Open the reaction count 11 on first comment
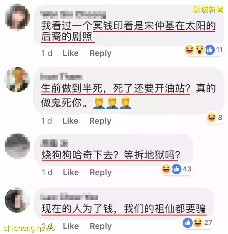The height and width of the screenshot is (234, 228). 219,50
